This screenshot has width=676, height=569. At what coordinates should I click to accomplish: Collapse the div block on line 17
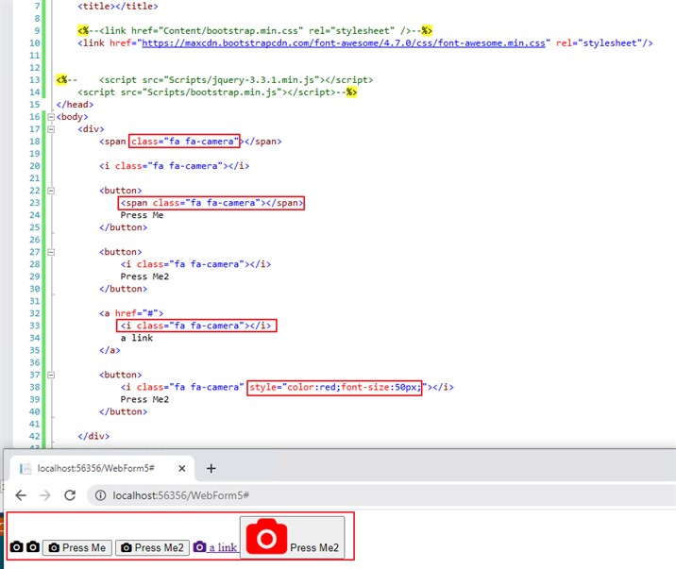[x=51, y=128]
